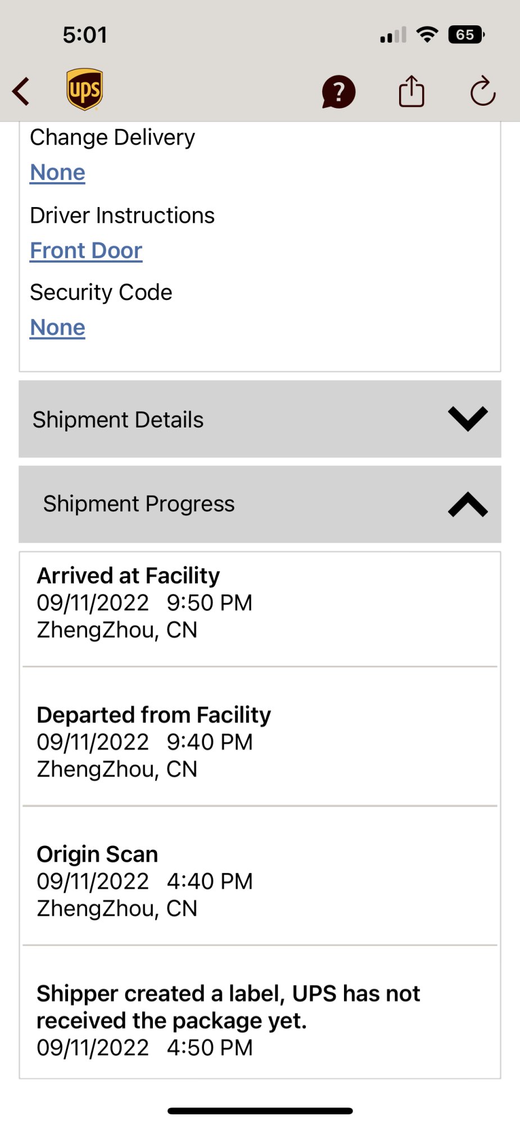Tap the UPS shield logo

[84, 90]
